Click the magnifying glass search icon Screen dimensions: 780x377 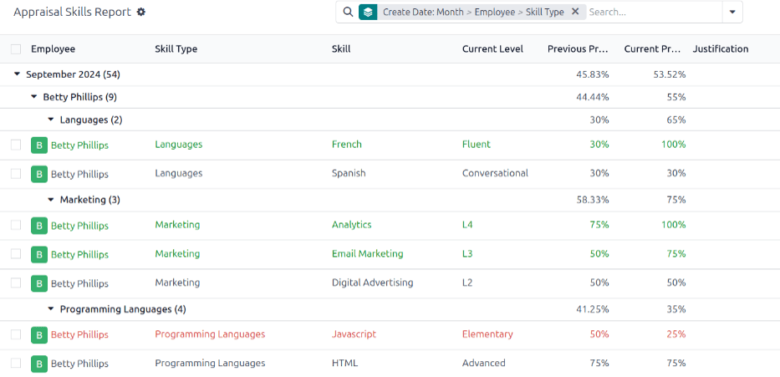pyautogui.click(x=347, y=13)
